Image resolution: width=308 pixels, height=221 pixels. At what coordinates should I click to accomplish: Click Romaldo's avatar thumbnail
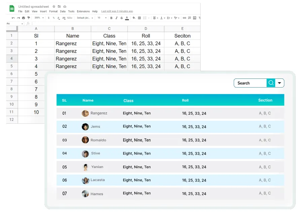(85, 140)
